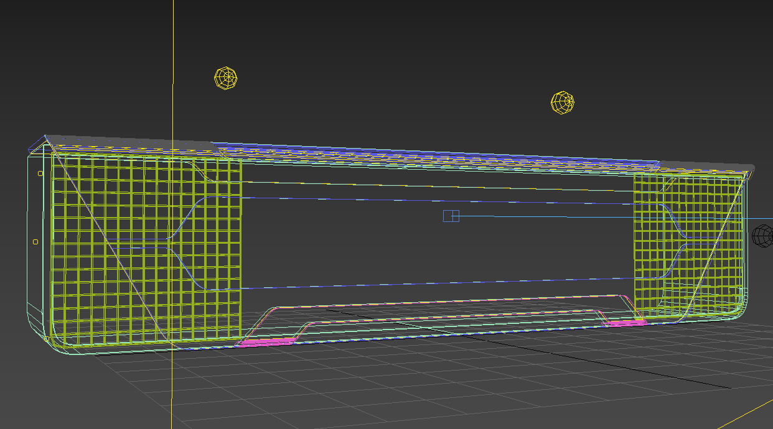Select the left green grid mesh
This screenshot has height=429, width=773.
146,249
